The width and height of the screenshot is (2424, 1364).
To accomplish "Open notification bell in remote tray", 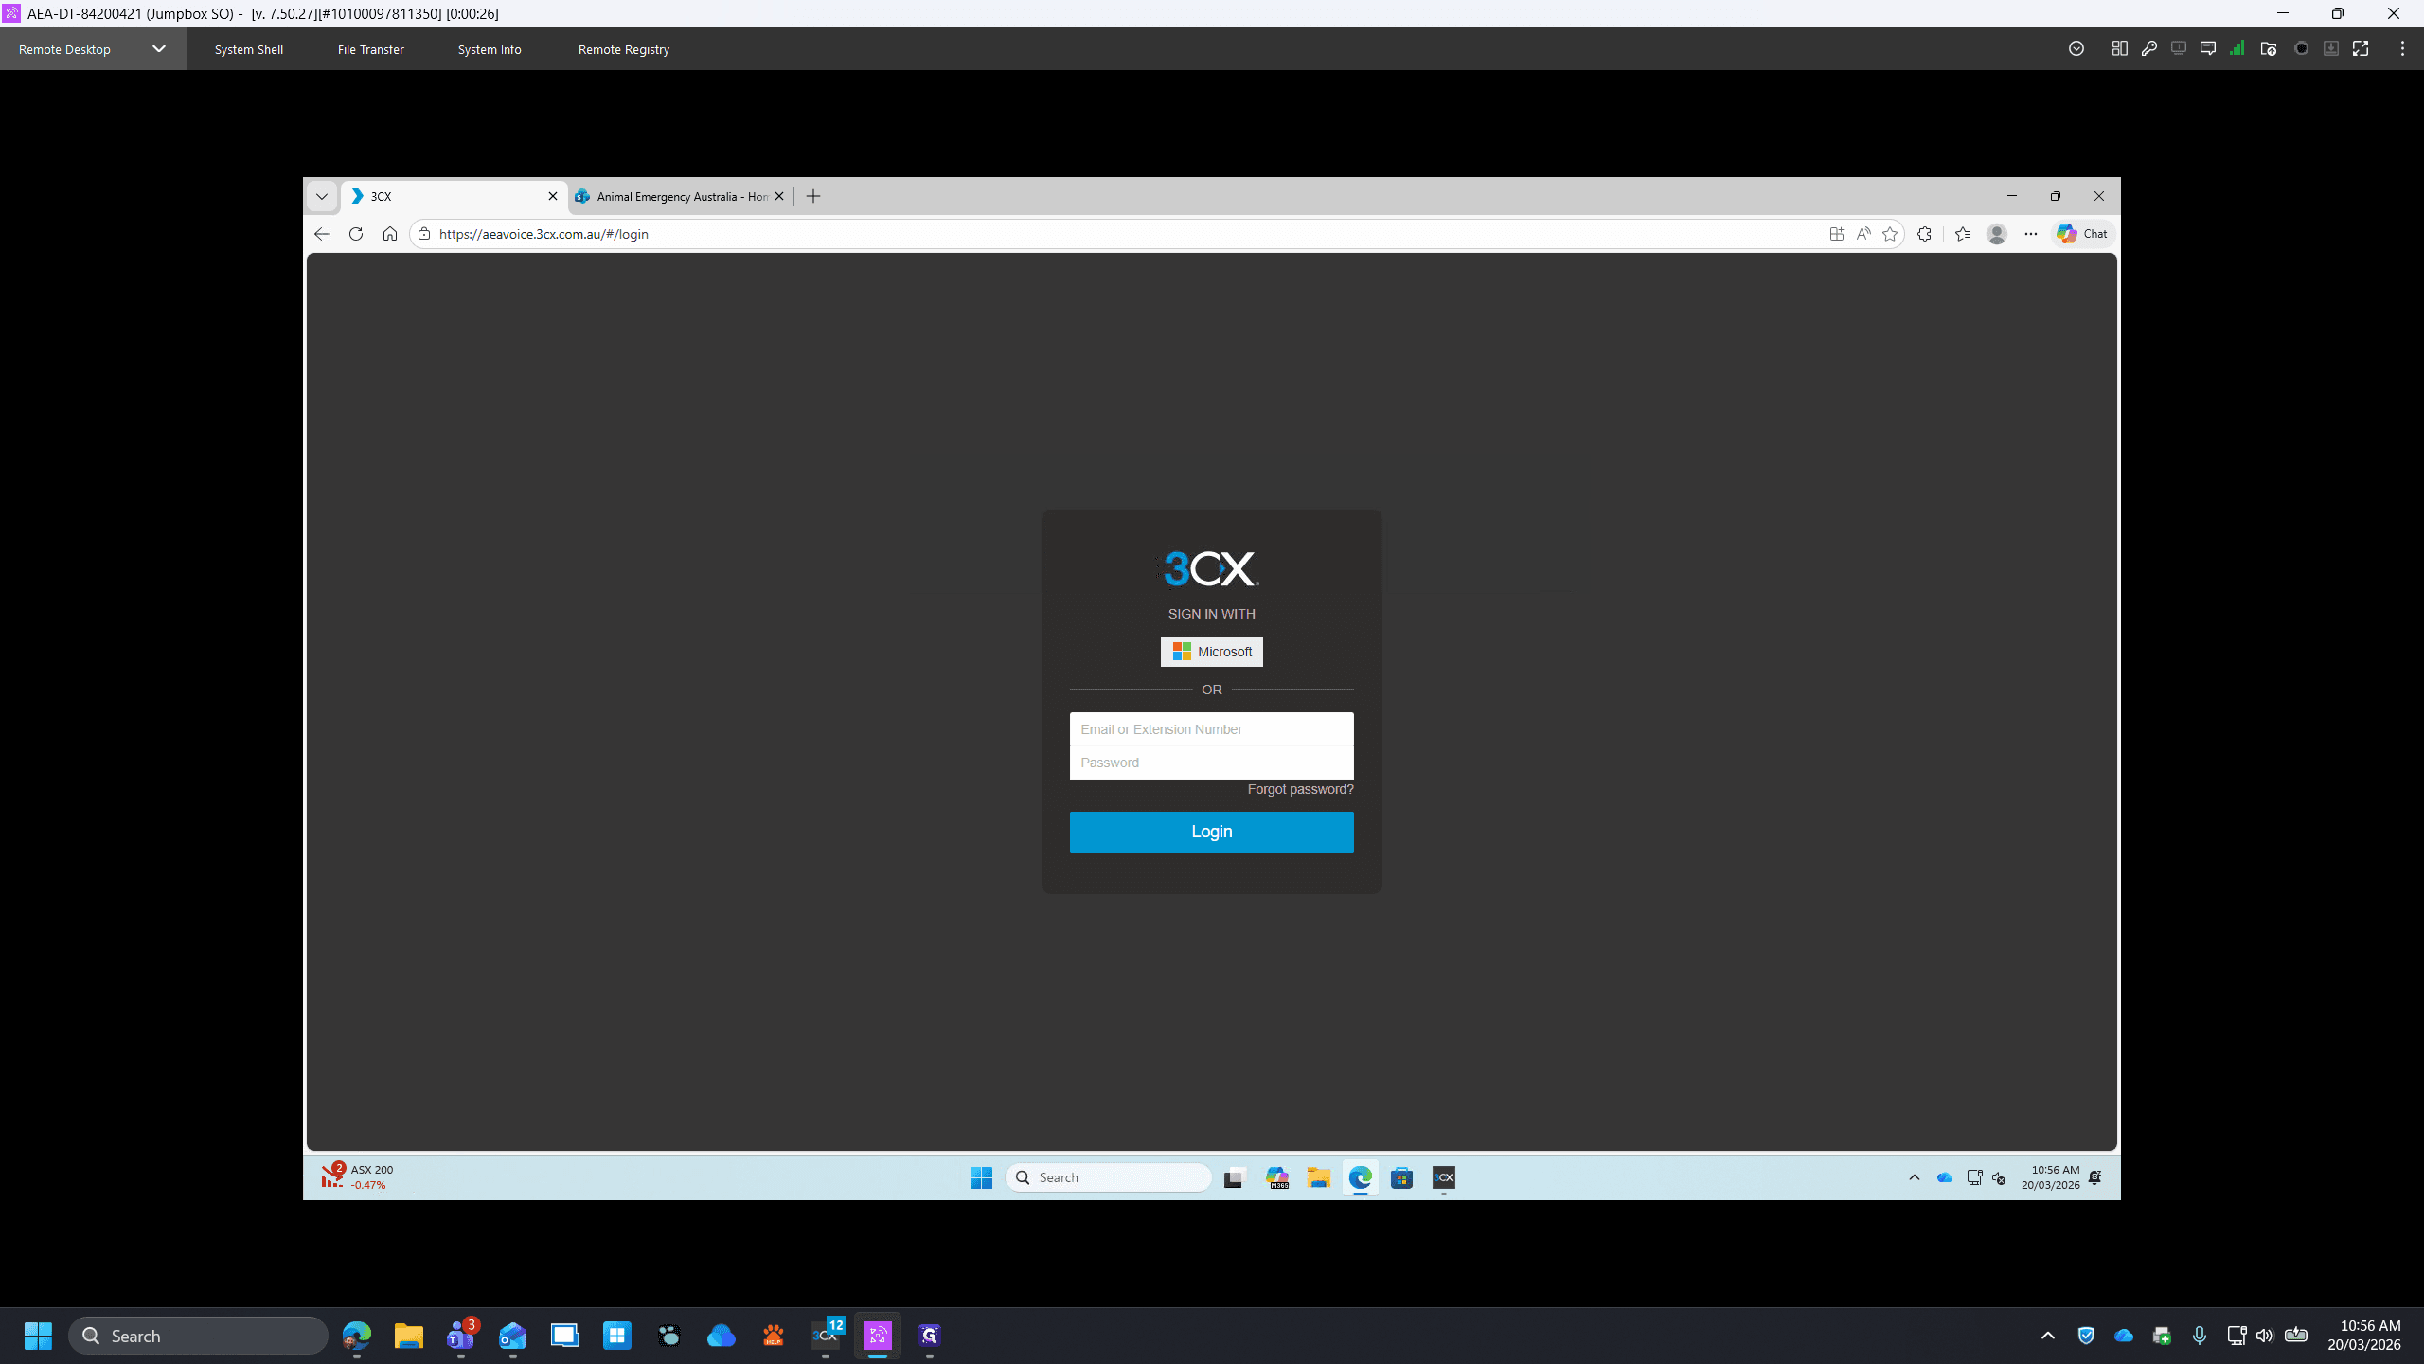I will [2095, 1177].
